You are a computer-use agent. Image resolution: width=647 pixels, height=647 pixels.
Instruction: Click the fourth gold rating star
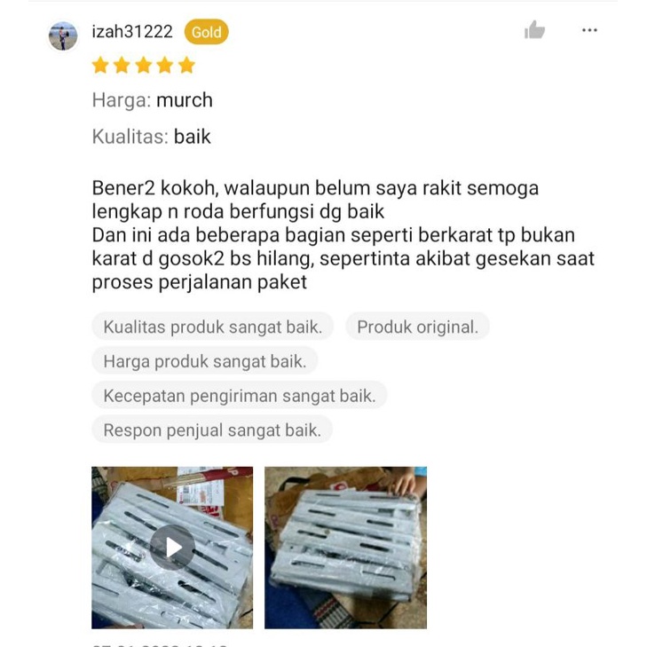point(165,65)
